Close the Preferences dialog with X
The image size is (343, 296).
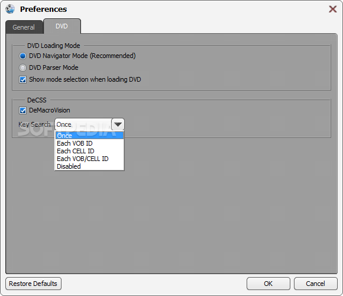333,9
